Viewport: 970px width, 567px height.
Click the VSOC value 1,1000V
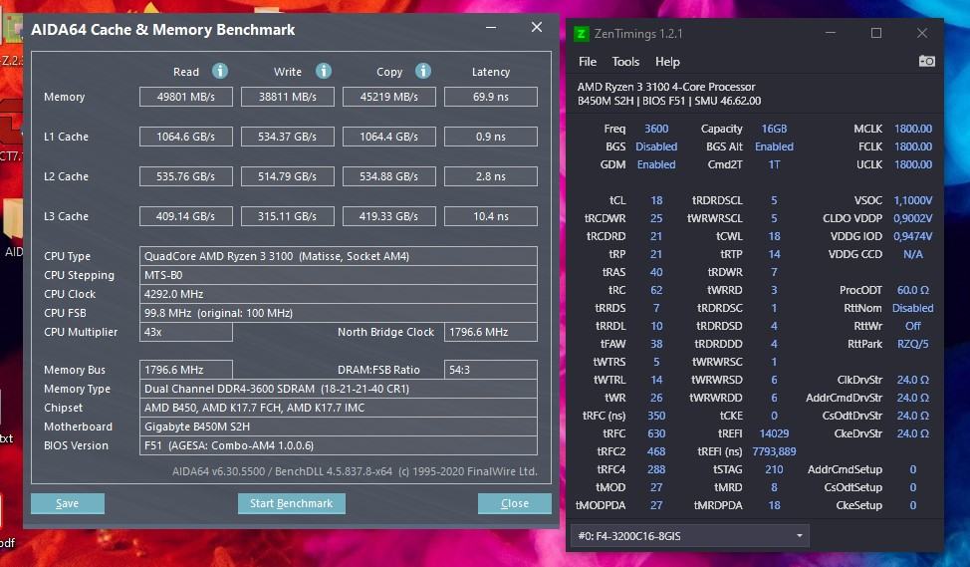pyautogui.click(x=912, y=200)
